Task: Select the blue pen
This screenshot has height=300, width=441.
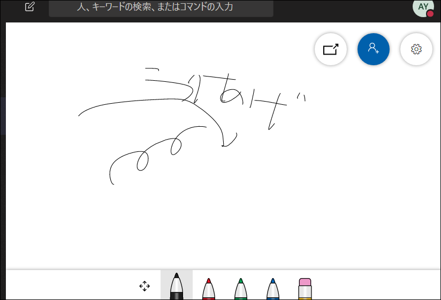Action: click(272, 288)
